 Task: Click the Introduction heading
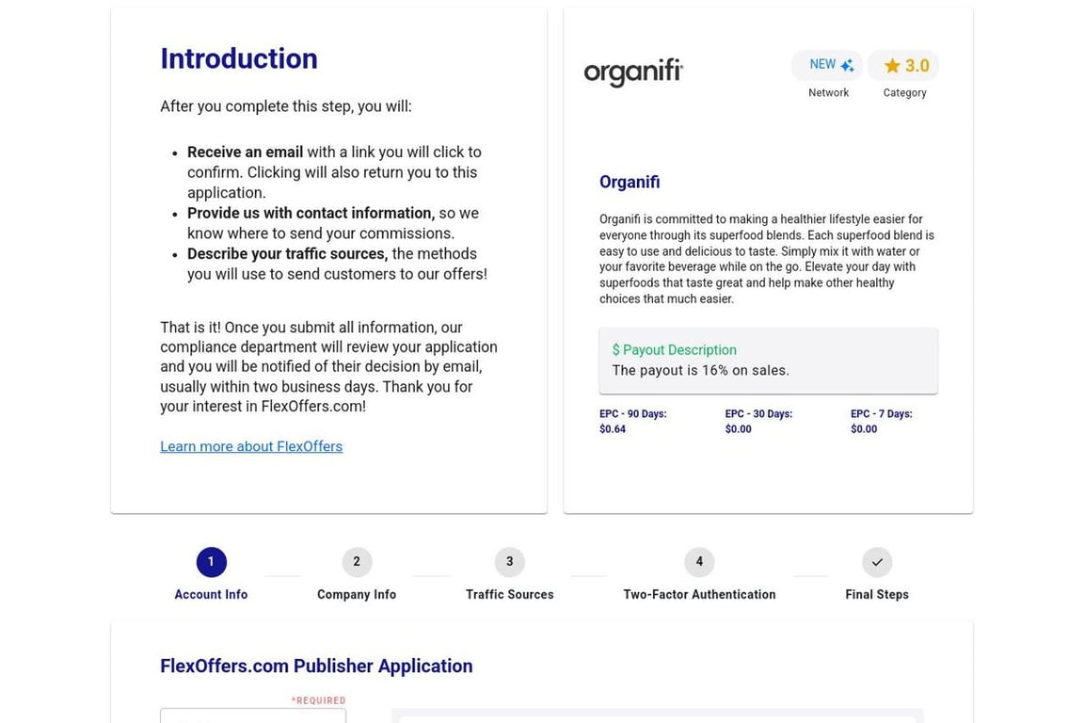tap(239, 58)
